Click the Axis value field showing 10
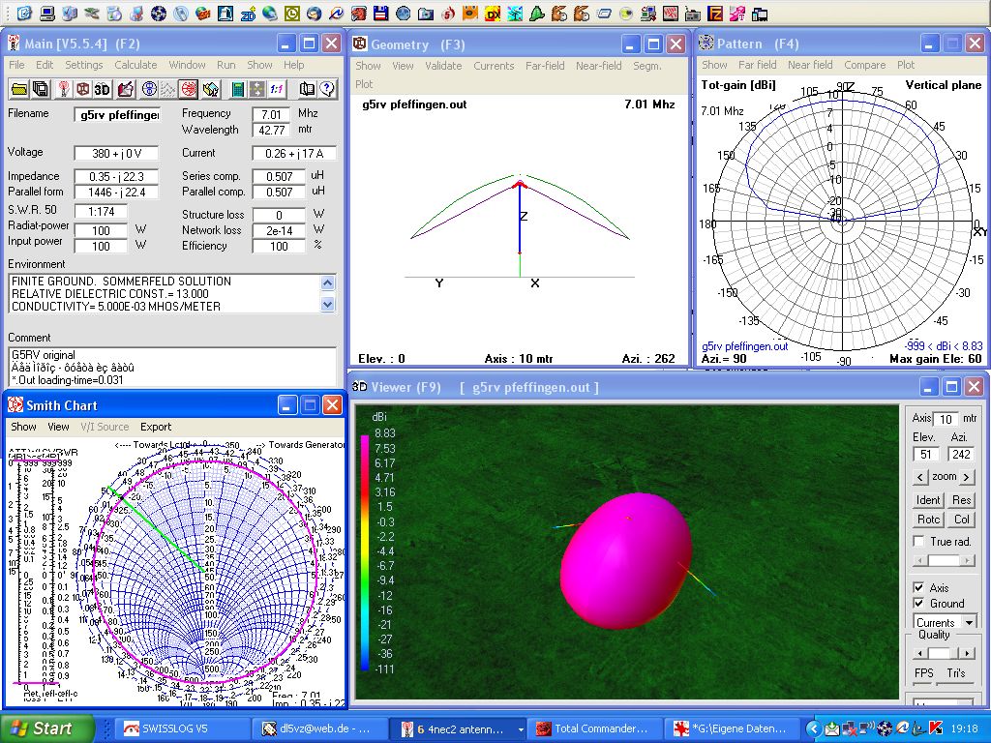The height and width of the screenshot is (743, 991). point(946,419)
